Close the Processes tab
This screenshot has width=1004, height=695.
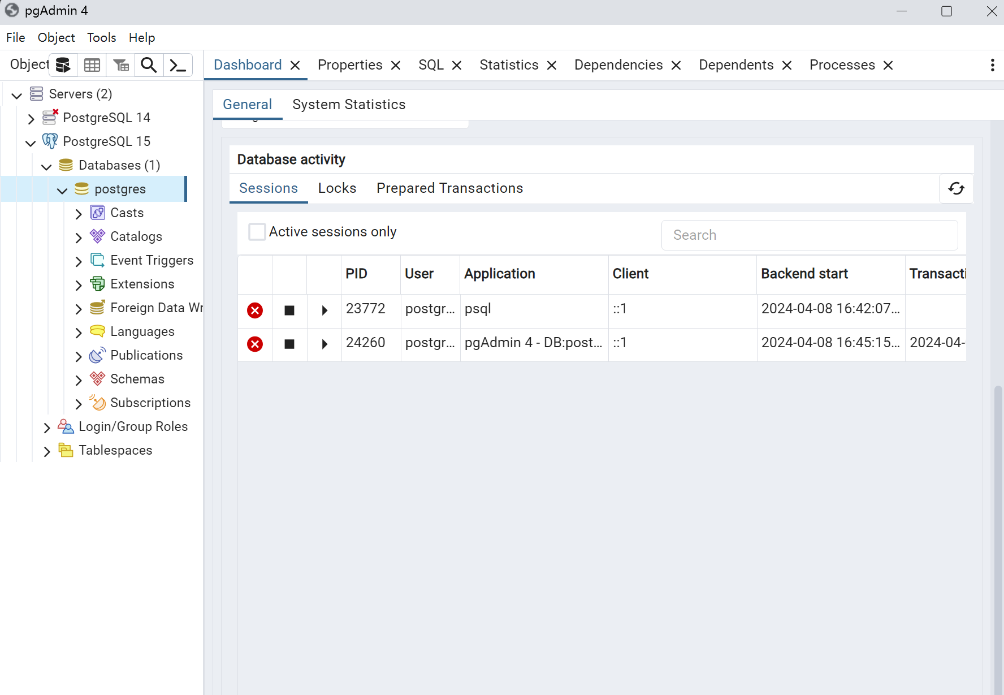888,66
